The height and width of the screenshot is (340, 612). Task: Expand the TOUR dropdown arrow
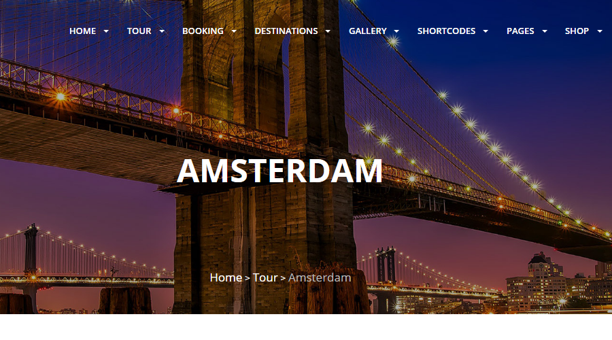pyautogui.click(x=162, y=31)
